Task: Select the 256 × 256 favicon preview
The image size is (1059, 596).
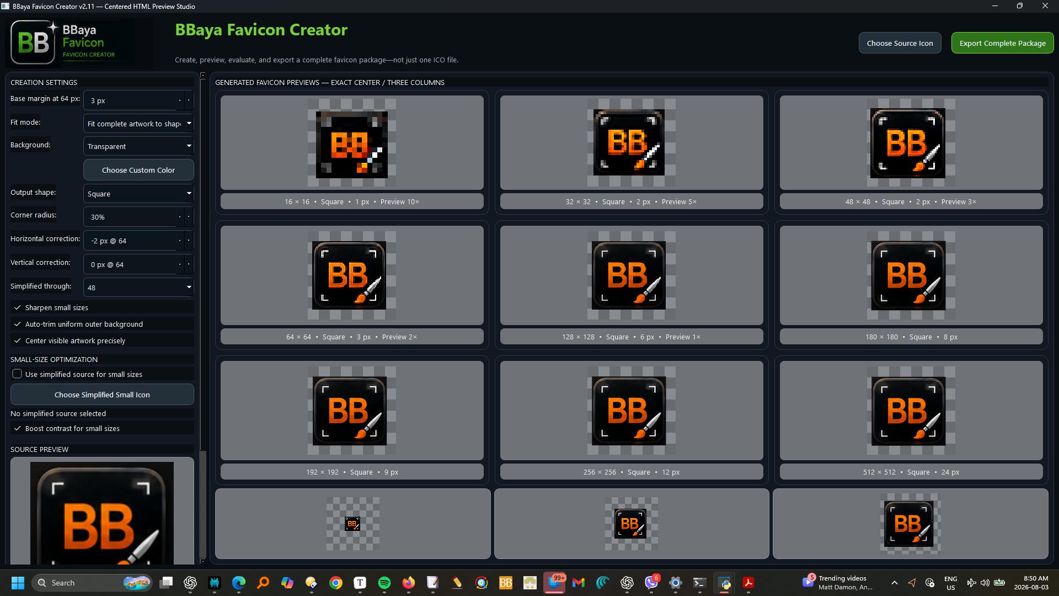Action: pyautogui.click(x=632, y=411)
